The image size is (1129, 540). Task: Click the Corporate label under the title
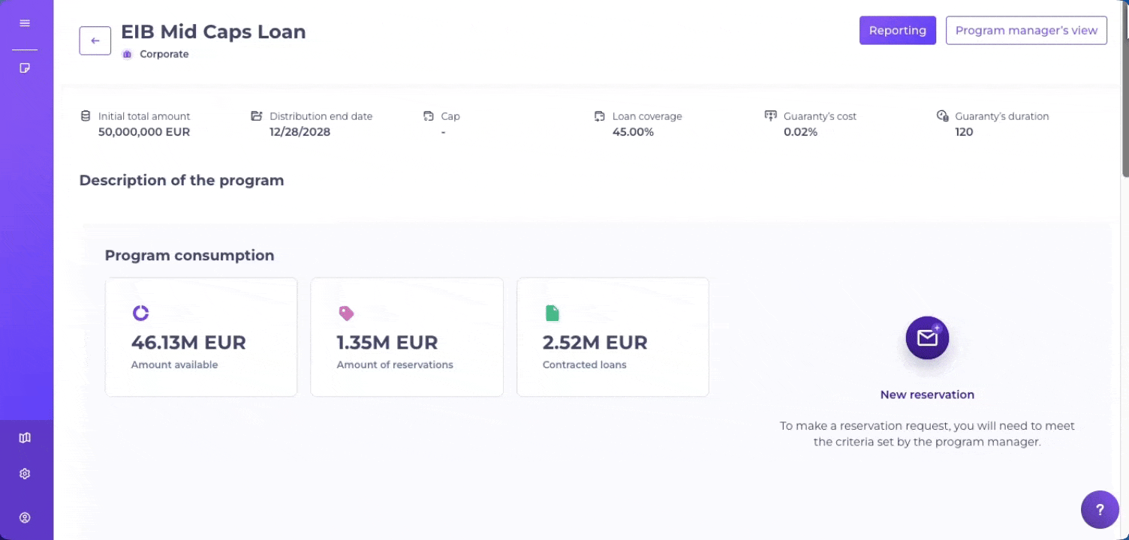pos(164,54)
